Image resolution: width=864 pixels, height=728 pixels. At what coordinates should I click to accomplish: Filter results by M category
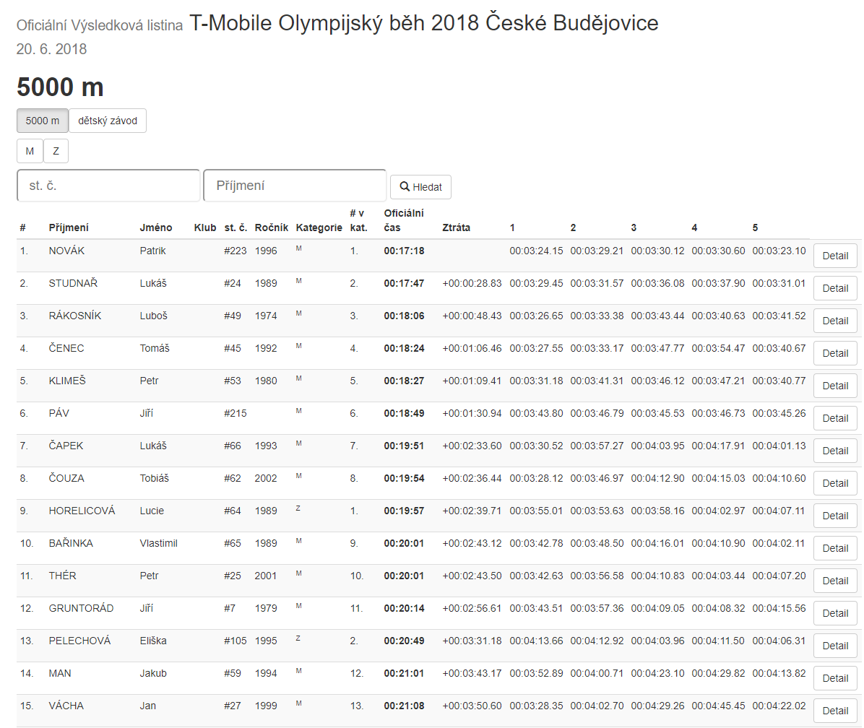pyautogui.click(x=30, y=151)
